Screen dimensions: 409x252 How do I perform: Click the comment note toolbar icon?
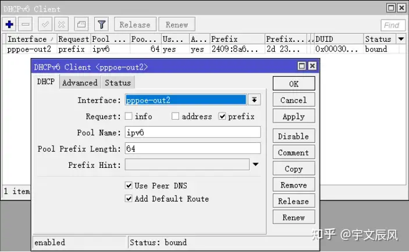pos(81,24)
